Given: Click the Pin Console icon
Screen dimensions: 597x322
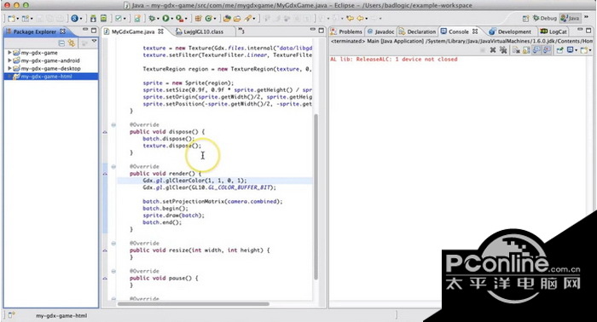Looking at the screenshot, I should tap(559, 49).
